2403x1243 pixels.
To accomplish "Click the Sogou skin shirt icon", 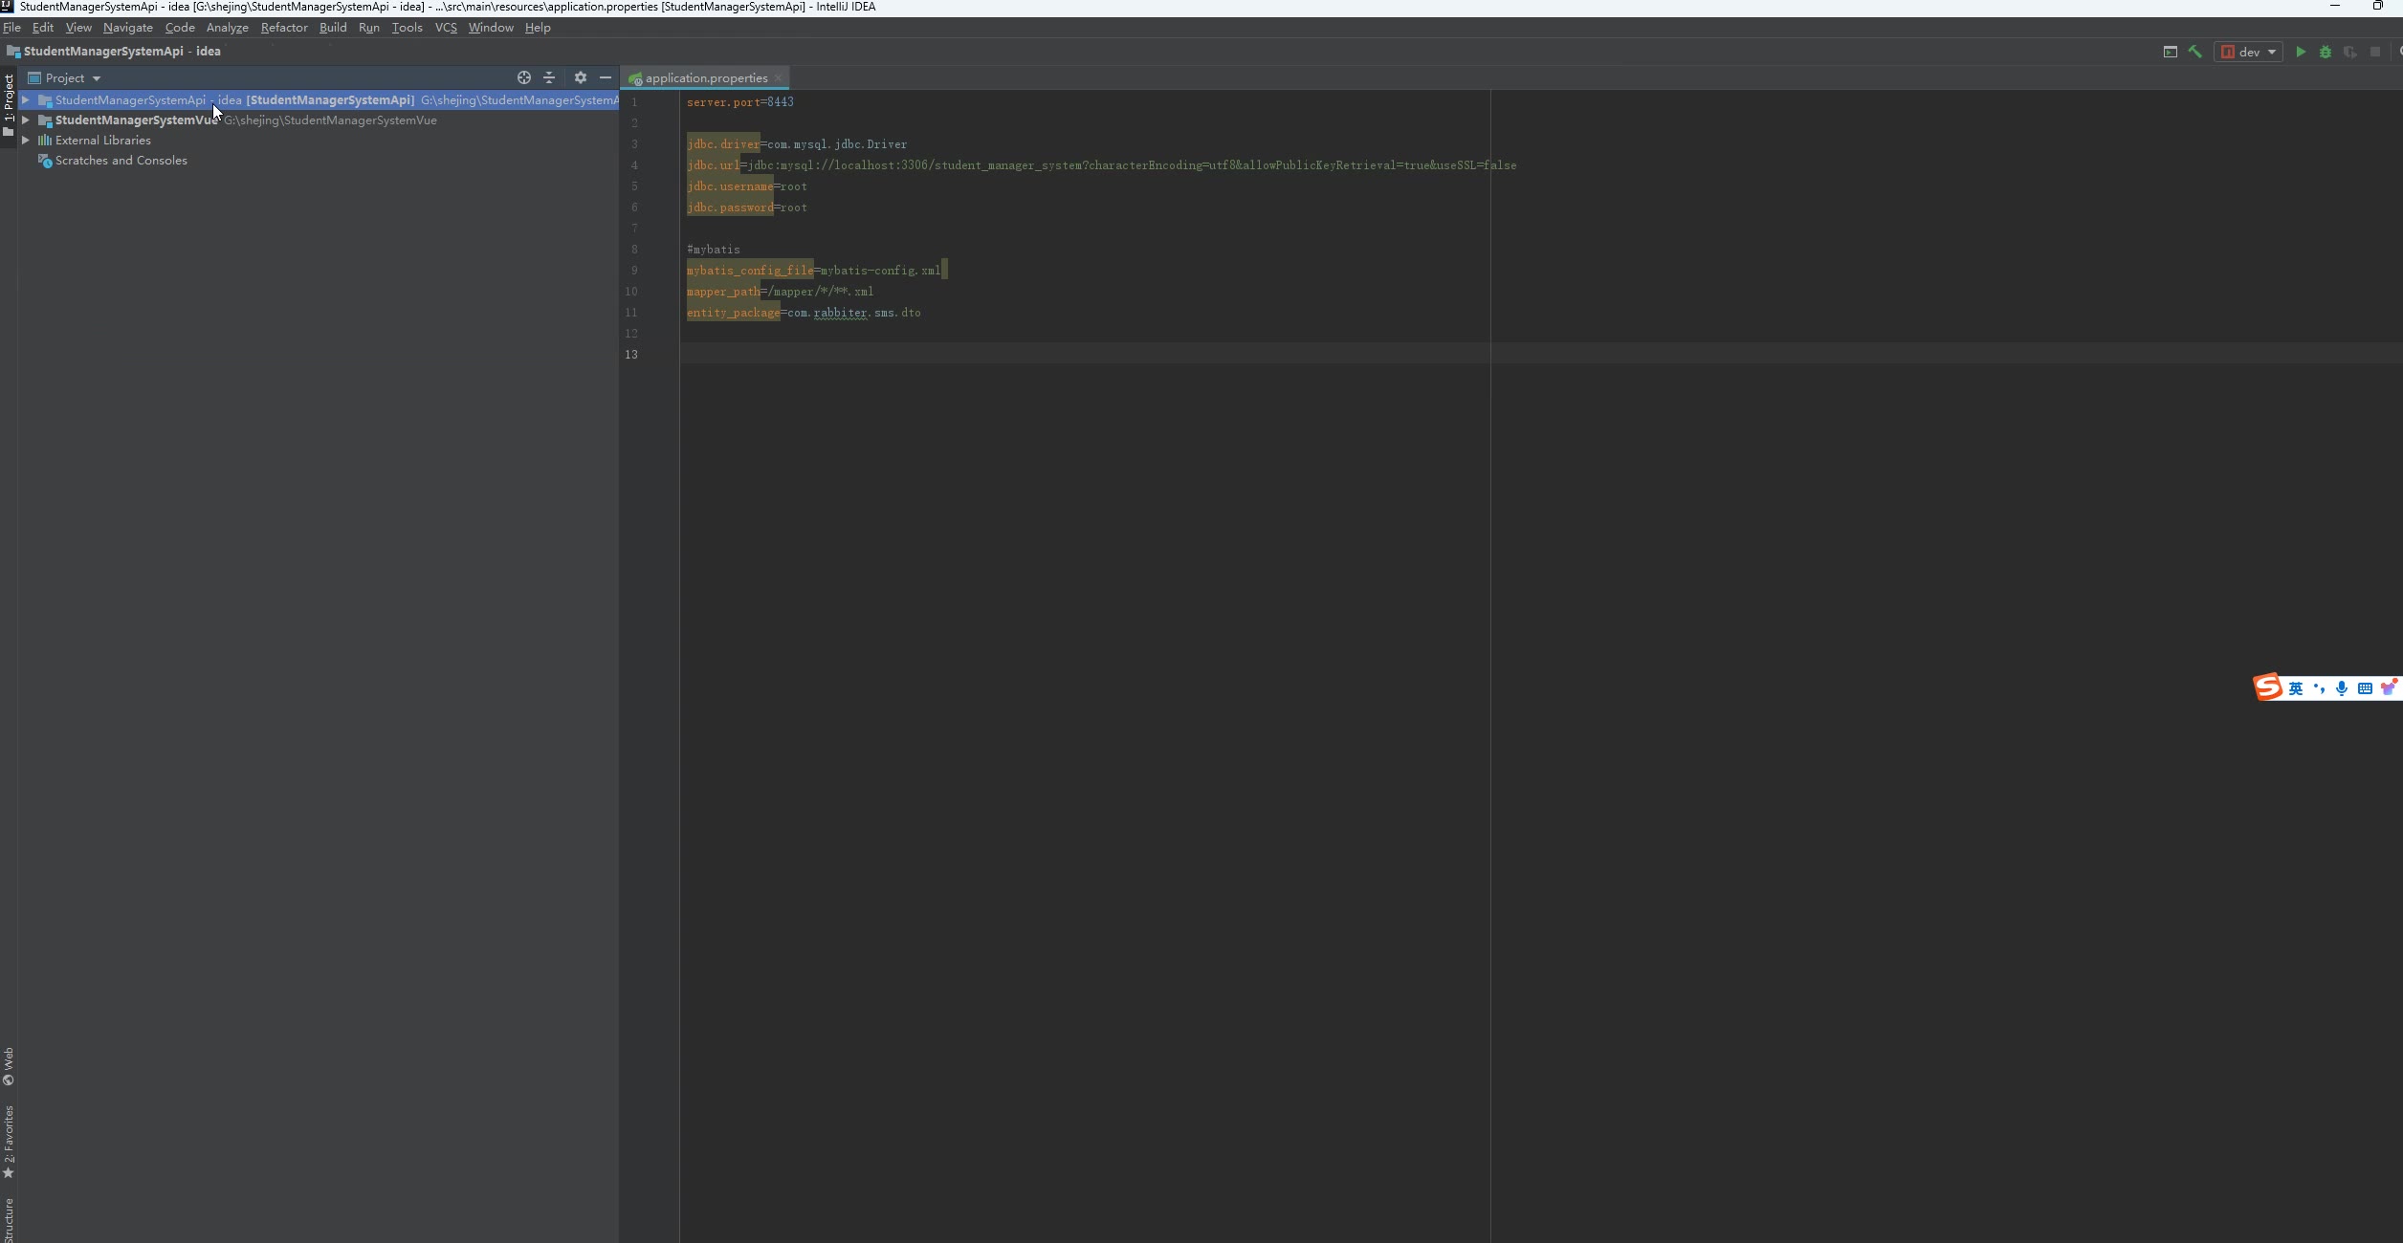I will [2389, 687].
